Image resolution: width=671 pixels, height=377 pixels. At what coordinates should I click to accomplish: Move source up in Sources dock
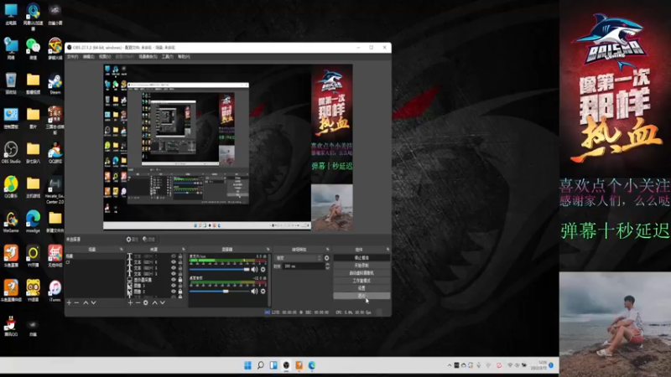coord(155,302)
